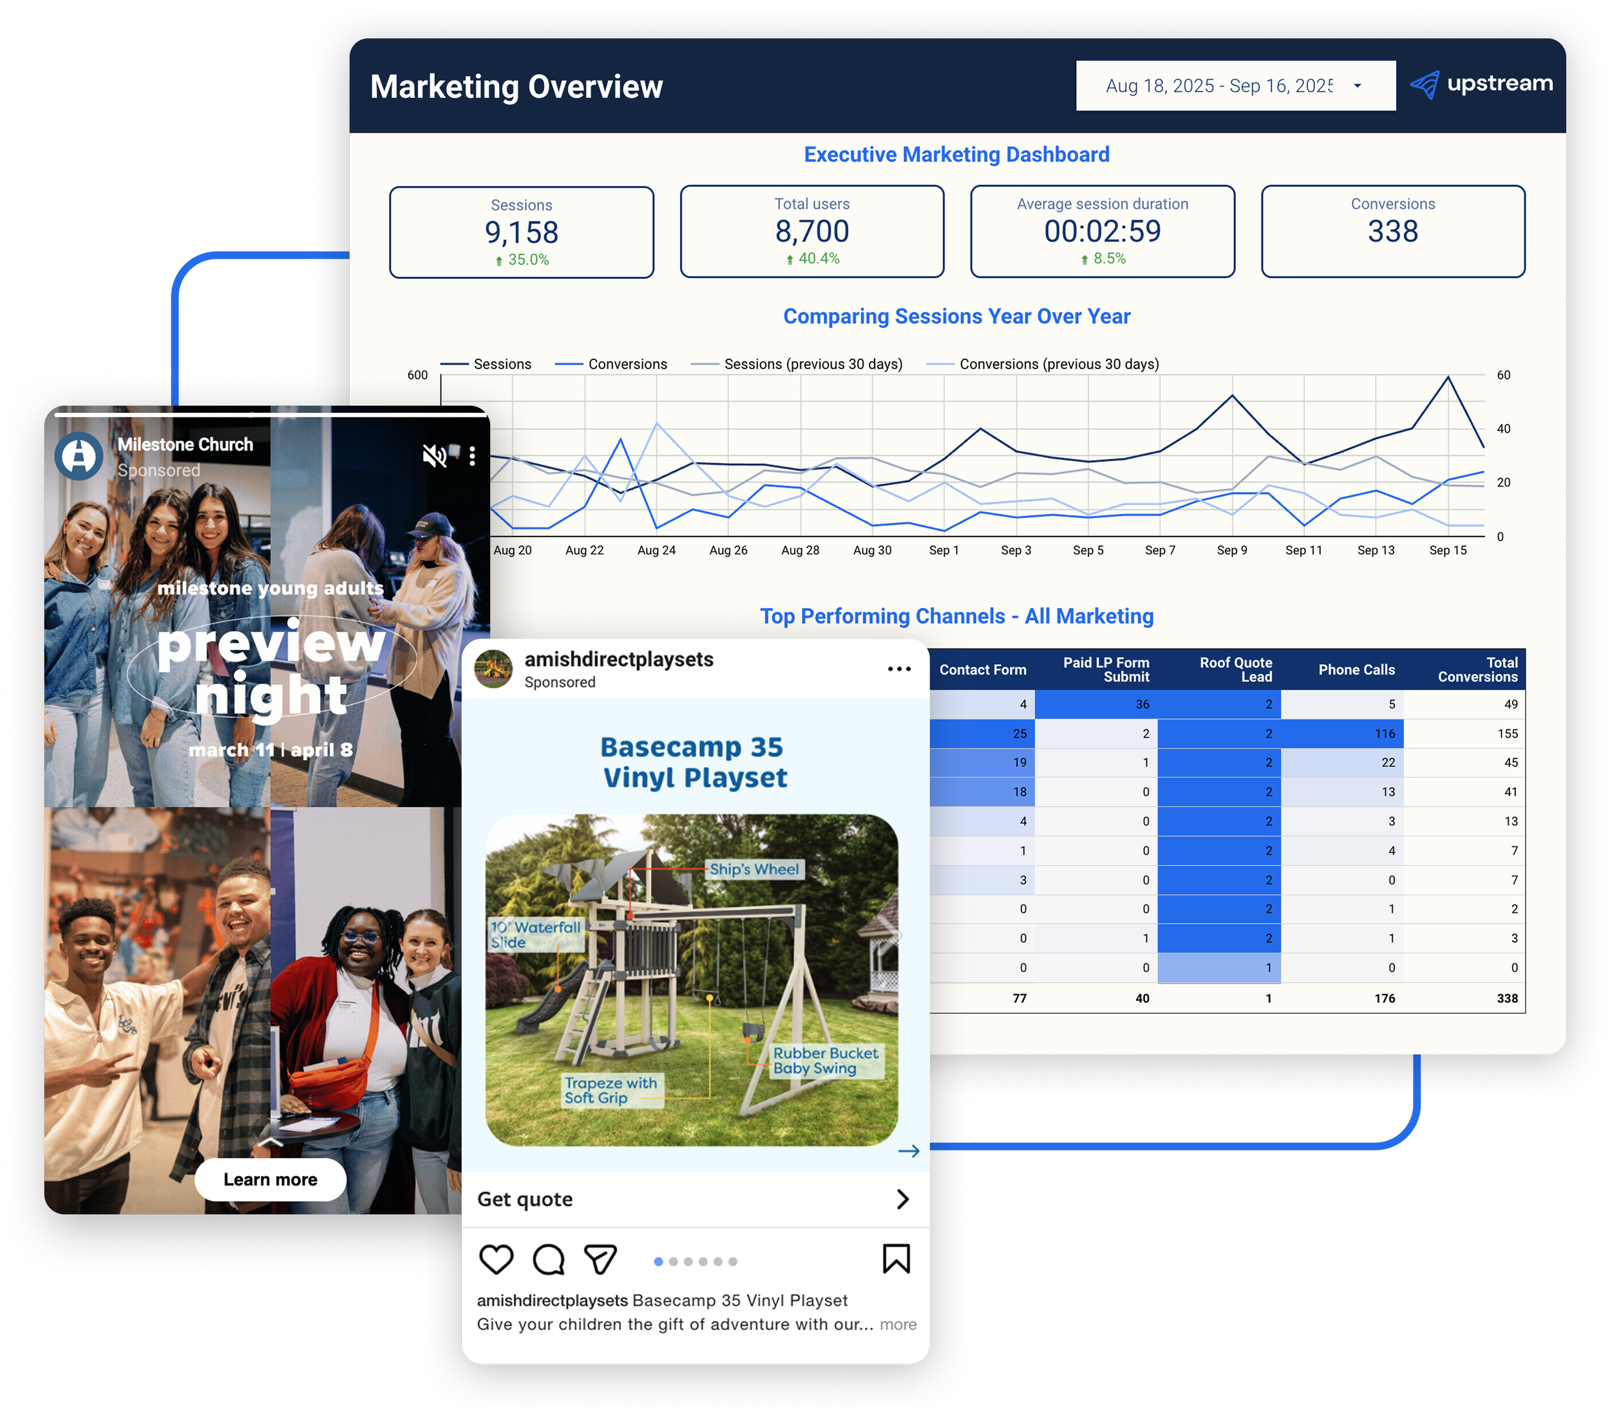This screenshot has width=1610, height=1417.
Task: Like the playset post with heart icon
Action: [497, 1259]
